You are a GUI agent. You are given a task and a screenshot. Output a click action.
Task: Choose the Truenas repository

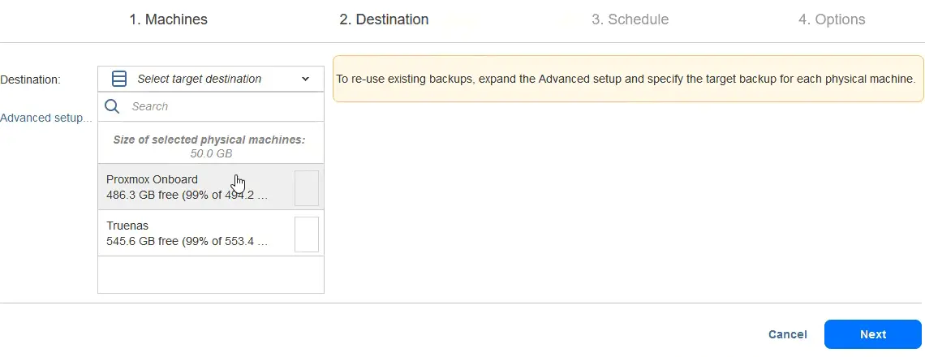pos(127,226)
